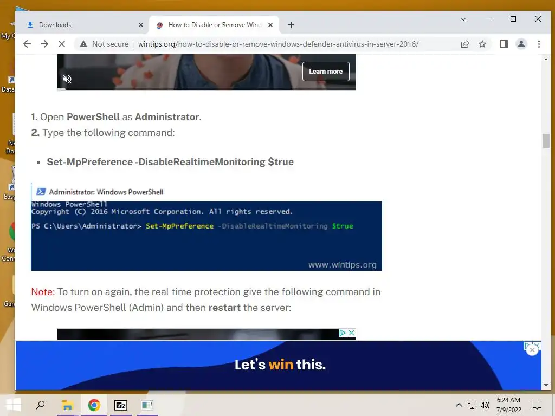
Task: Click the red Note: label
Action: click(x=43, y=292)
